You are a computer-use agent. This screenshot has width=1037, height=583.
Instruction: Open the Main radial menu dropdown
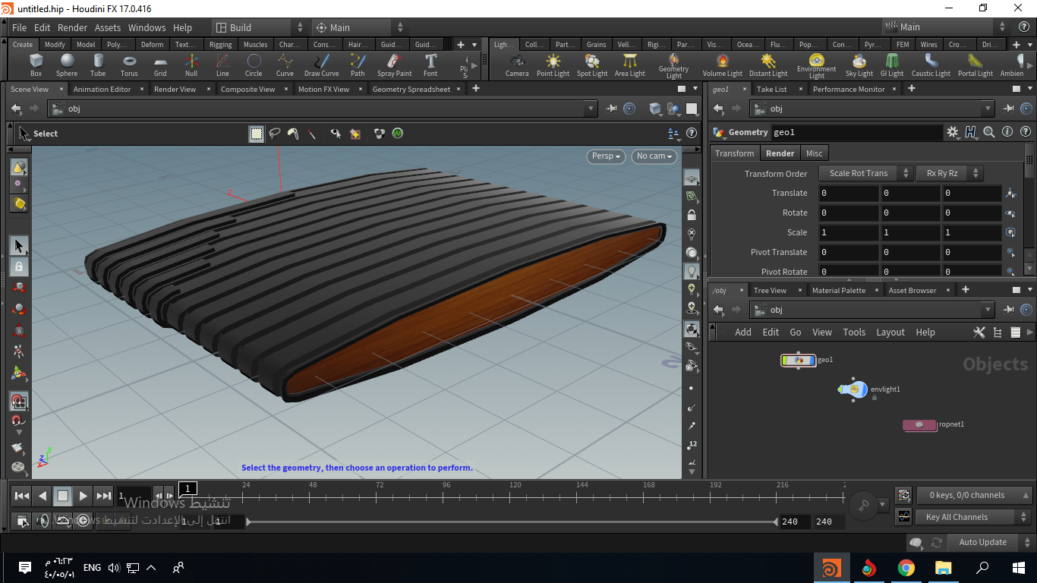click(360, 27)
